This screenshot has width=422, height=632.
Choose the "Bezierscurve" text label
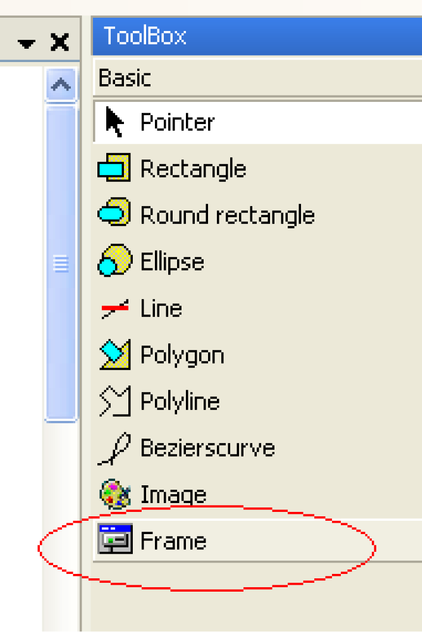tap(207, 448)
